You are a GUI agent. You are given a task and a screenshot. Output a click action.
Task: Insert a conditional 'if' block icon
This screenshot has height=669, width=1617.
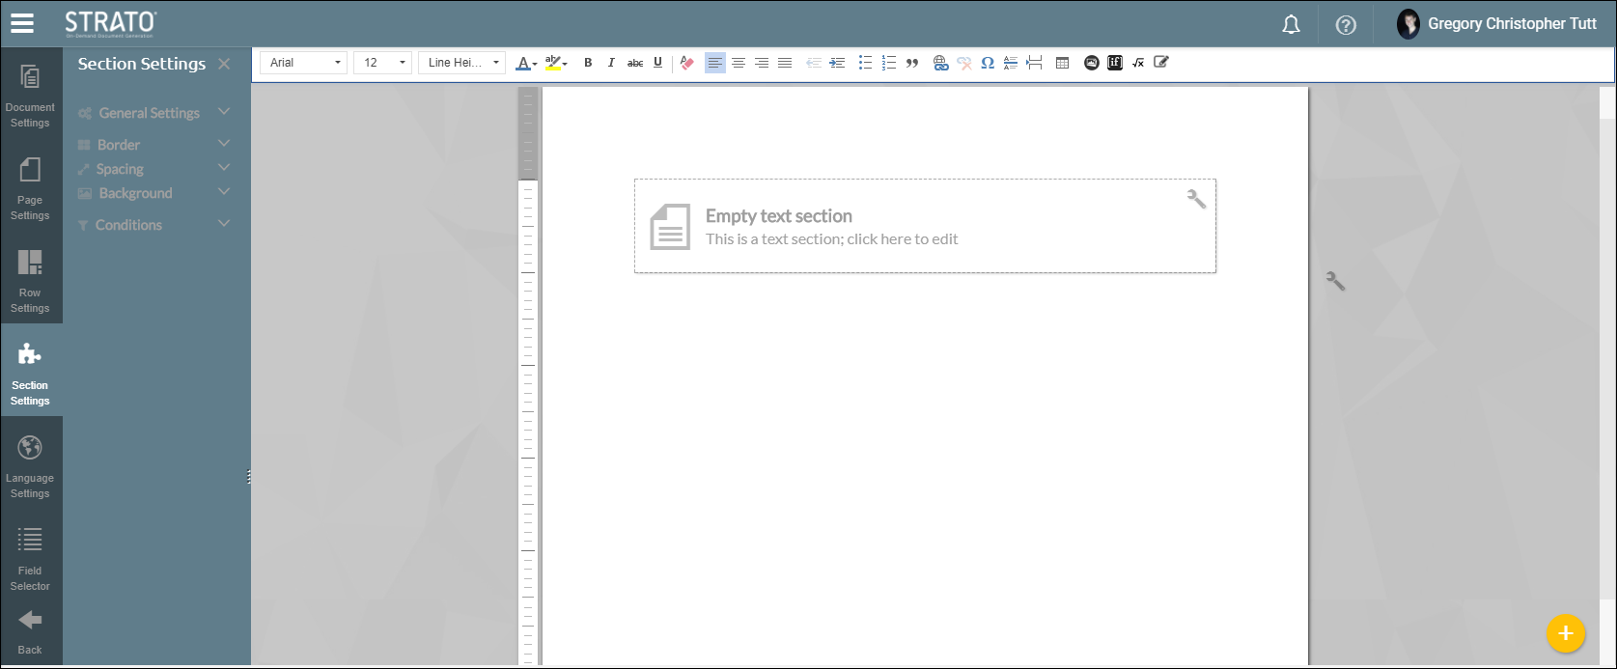1115,63
